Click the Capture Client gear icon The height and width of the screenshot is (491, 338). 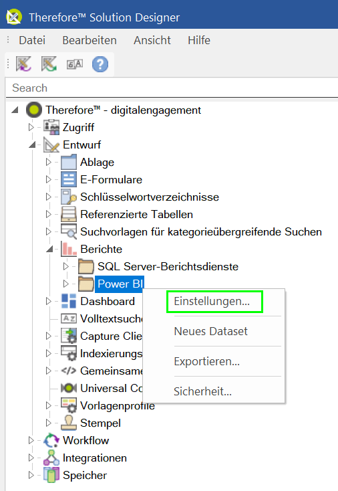69,336
